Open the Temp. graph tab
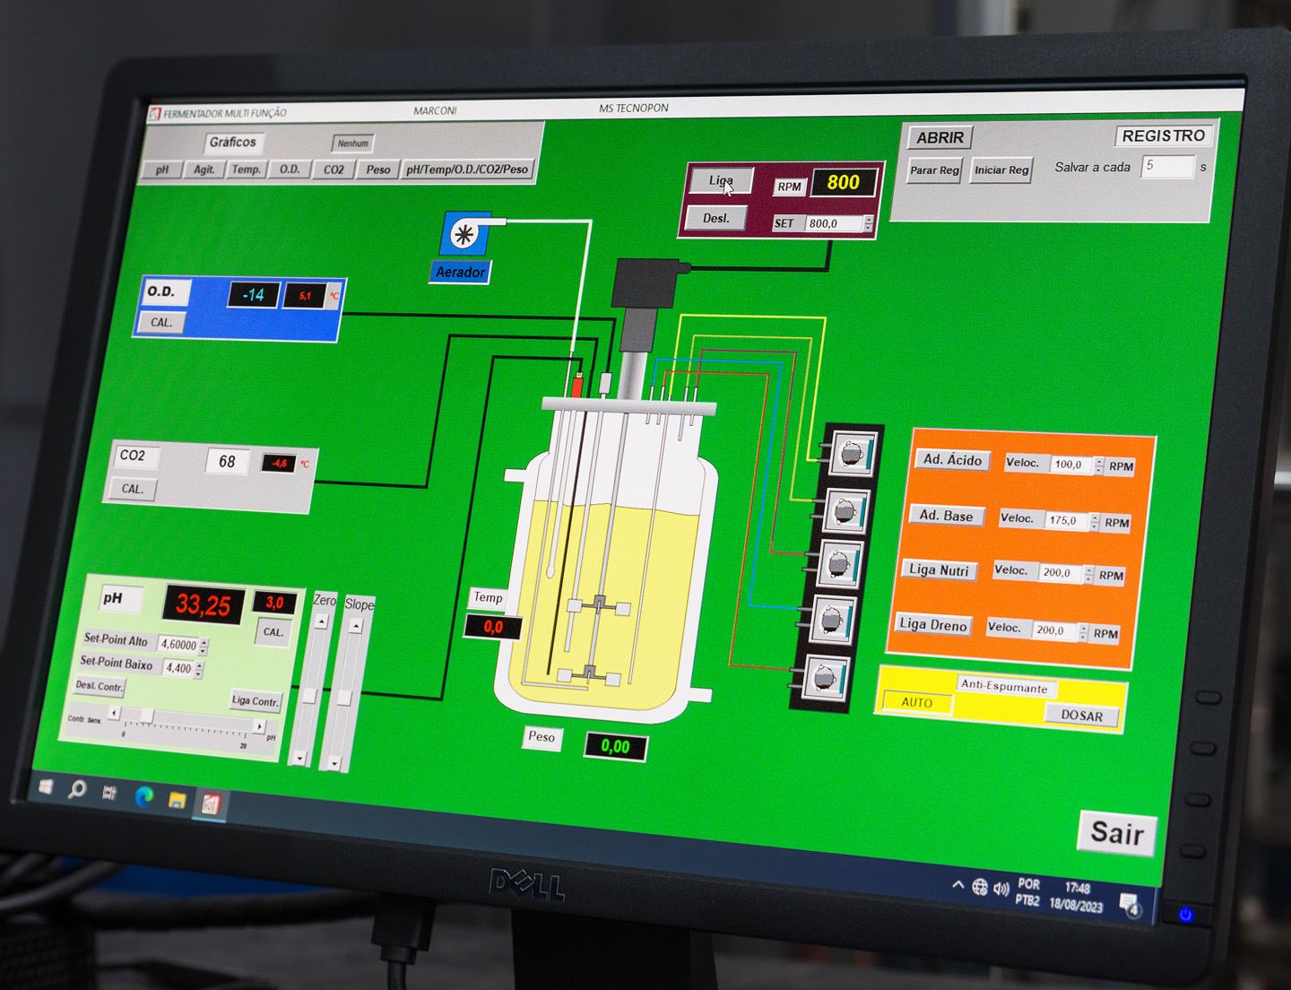The width and height of the screenshot is (1291, 990). [x=246, y=169]
